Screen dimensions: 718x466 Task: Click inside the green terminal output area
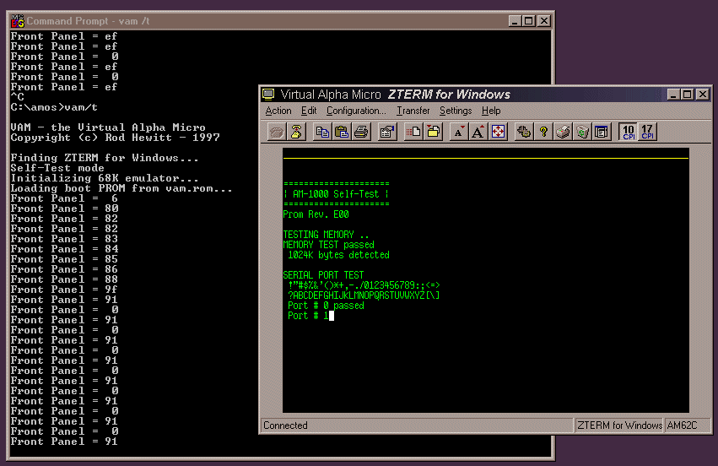pyautogui.click(x=485, y=355)
